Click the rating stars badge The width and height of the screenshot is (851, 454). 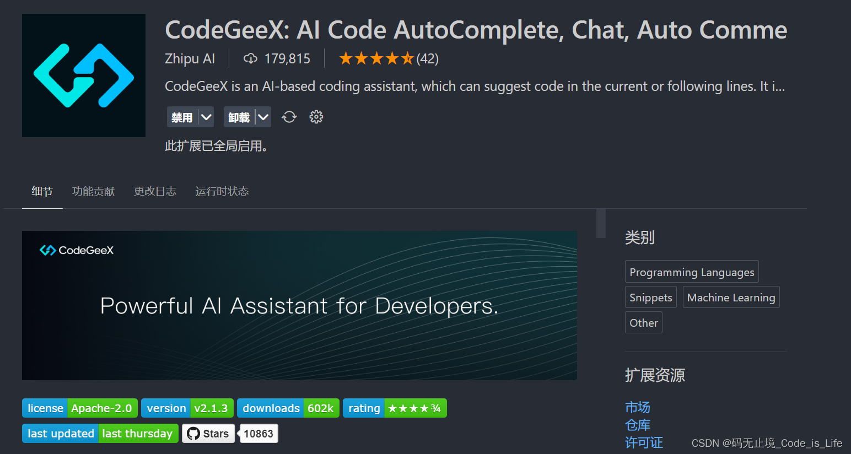[395, 408]
